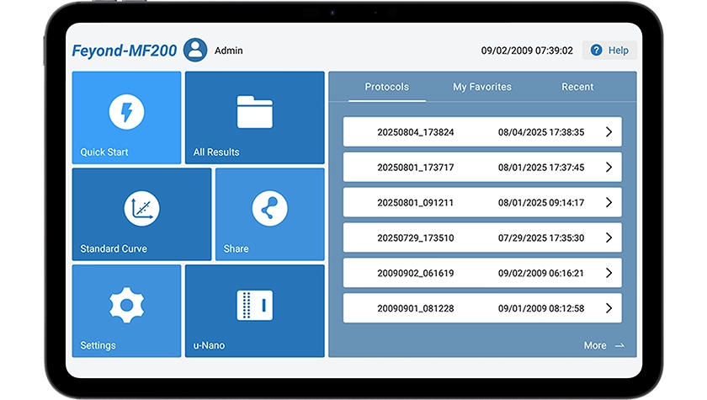Click the clock 09/02/2009 07:39:02
Screen dimensions: 707x400
[527, 51]
